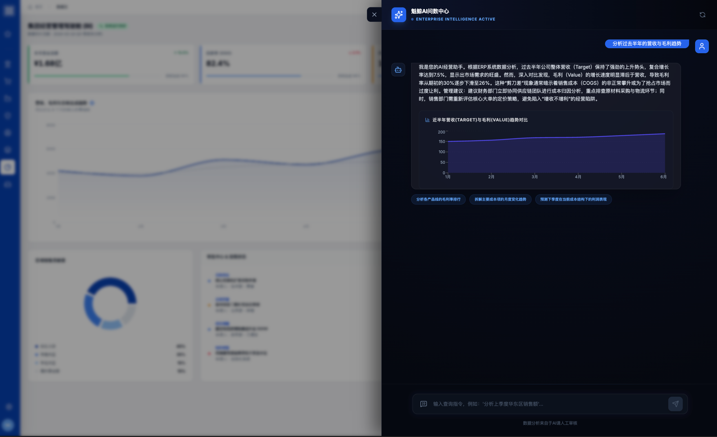Send the query with paper plane icon
The width and height of the screenshot is (717, 437).
675,404
